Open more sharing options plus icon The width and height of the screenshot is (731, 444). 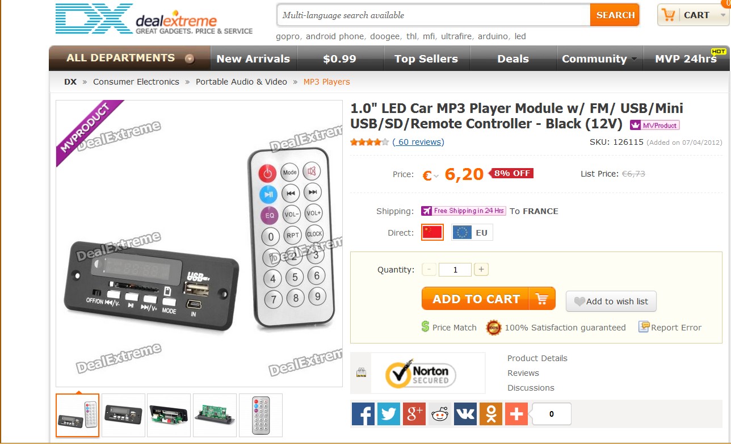[x=516, y=414]
